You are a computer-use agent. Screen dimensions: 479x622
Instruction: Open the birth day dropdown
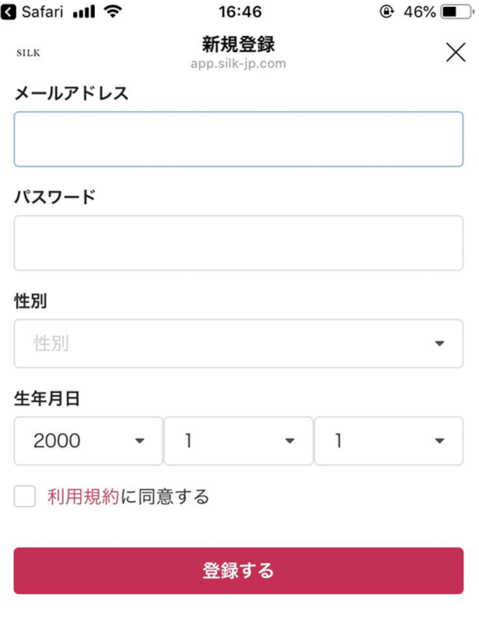(x=388, y=440)
